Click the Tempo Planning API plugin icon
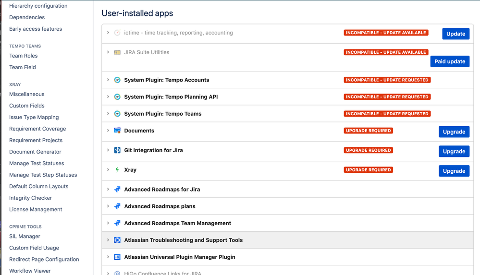Screen dimensions: 480x275 click(117, 96)
